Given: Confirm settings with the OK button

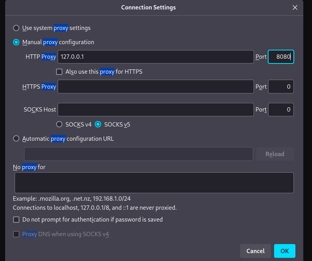Looking at the screenshot, I should 284,251.
